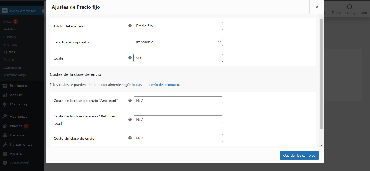Click the Título del método text field

[x=178, y=26]
